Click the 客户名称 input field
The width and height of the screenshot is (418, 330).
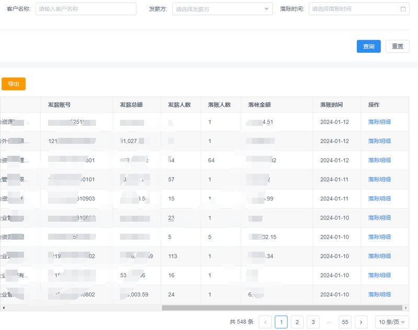point(86,9)
